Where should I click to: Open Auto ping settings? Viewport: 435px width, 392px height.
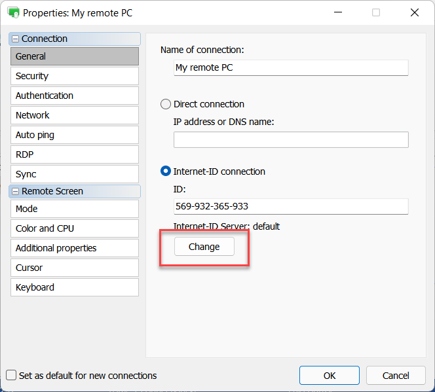click(x=74, y=135)
